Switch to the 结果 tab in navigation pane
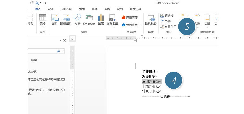Image resolution: width=244 pixels, height=114 pixels. click(x=34, y=60)
